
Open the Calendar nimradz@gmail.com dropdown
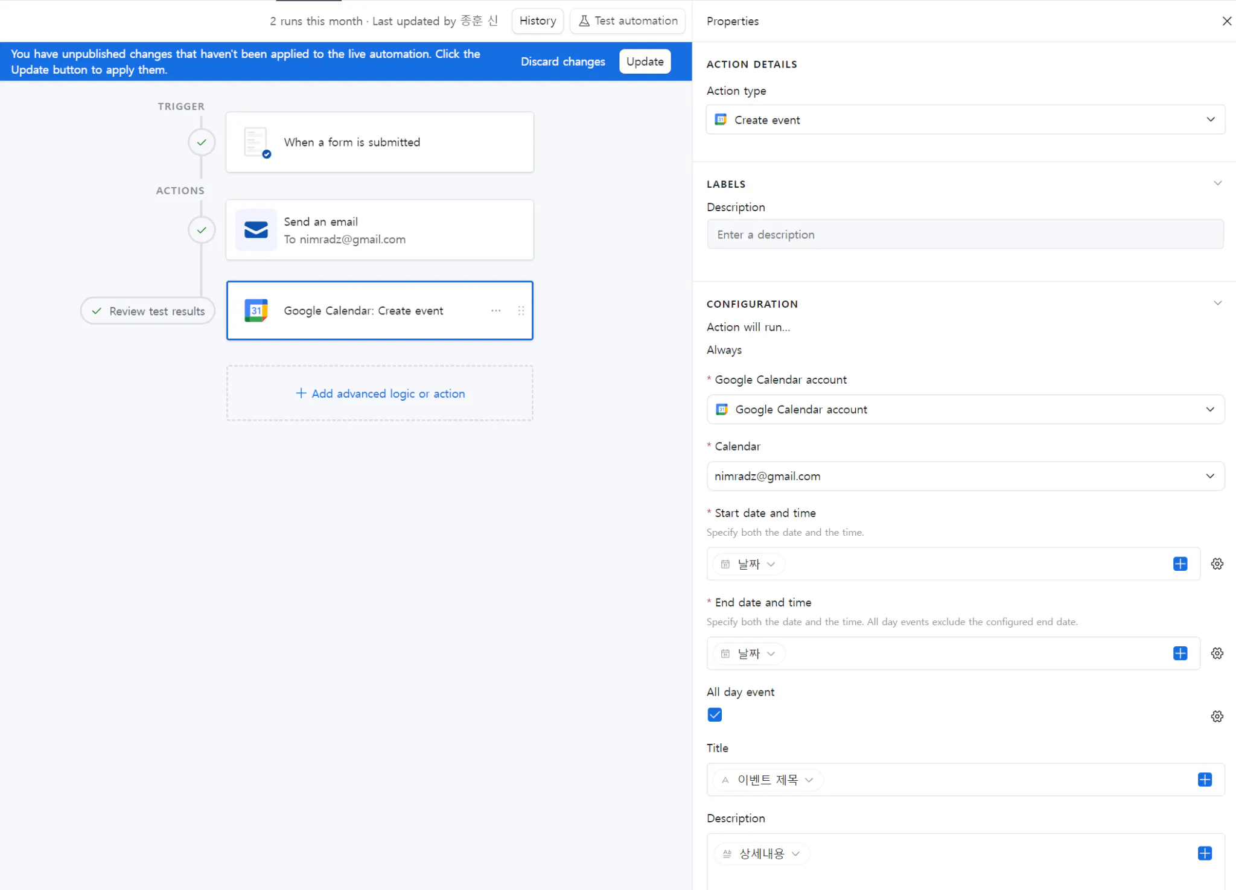[964, 476]
